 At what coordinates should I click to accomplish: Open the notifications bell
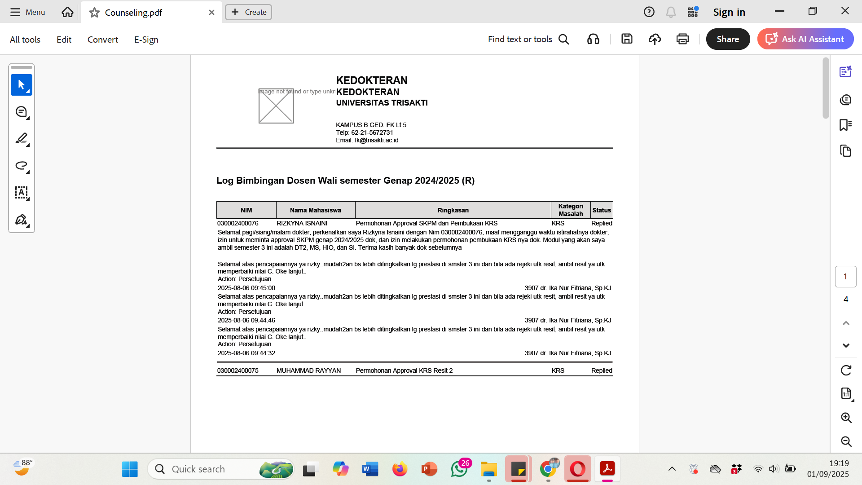(671, 12)
